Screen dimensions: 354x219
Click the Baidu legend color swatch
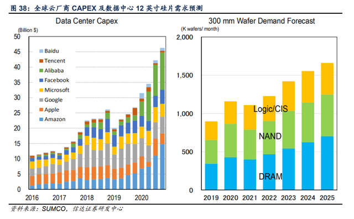pyautogui.click(x=41, y=51)
